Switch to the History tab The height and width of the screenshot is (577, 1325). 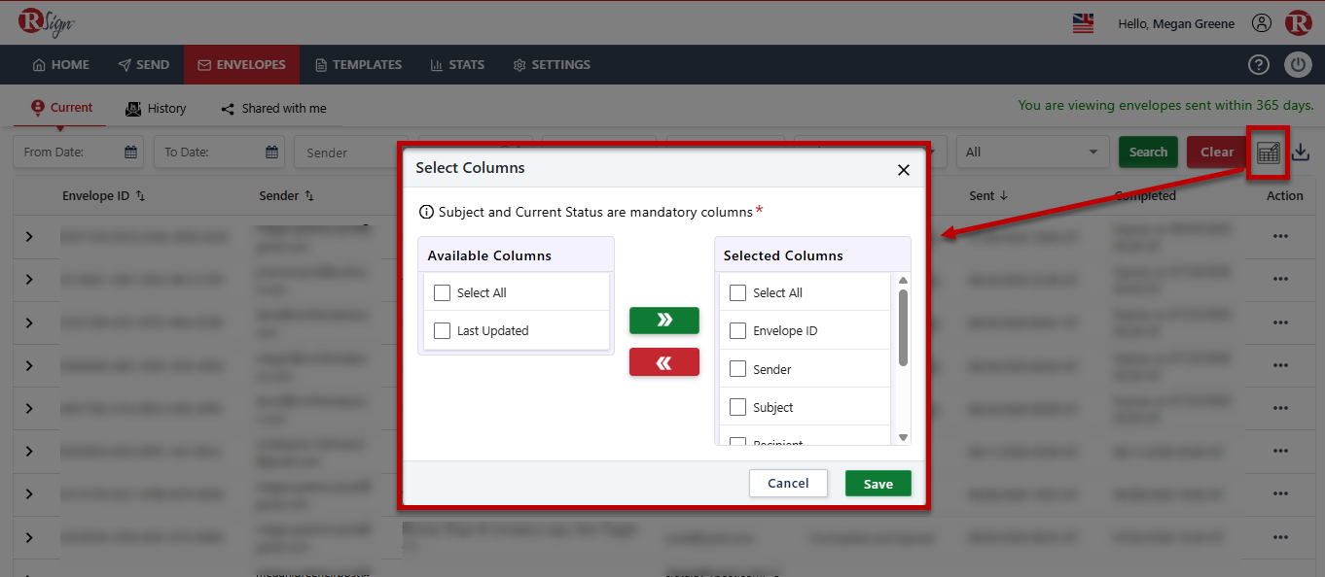tap(156, 109)
